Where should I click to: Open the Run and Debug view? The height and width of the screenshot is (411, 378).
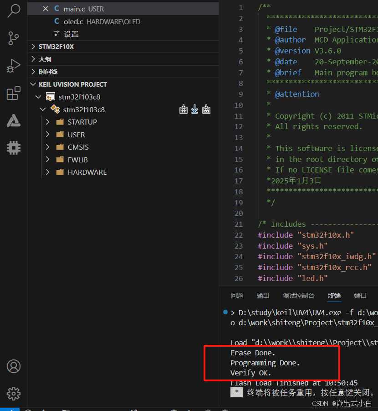pyautogui.click(x=14, y=66)
